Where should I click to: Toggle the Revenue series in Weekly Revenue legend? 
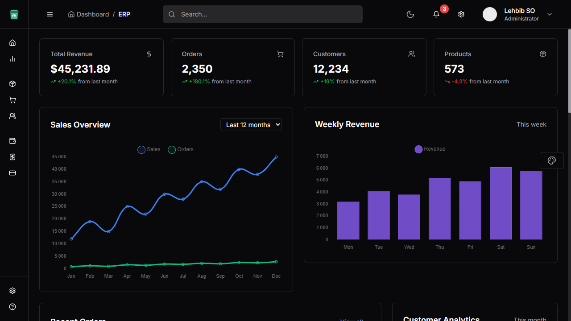point(430,149)
